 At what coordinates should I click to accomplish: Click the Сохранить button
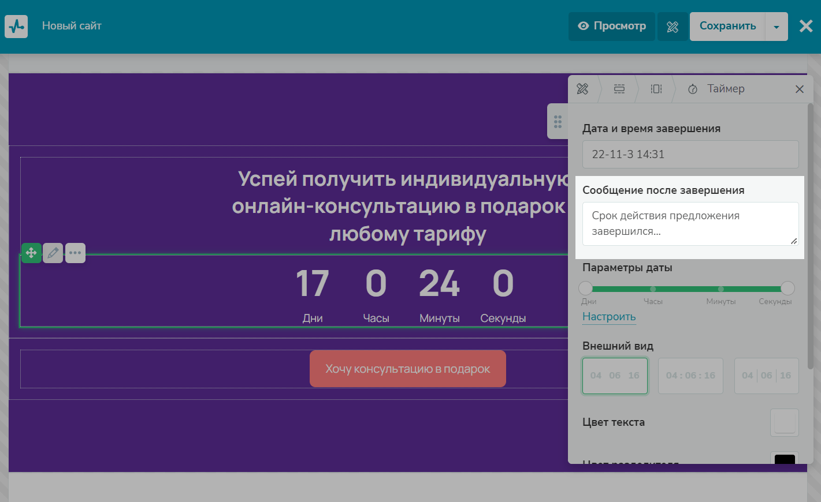point(727,27)
